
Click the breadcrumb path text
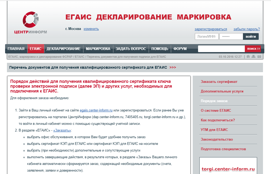tap(87, 57)
